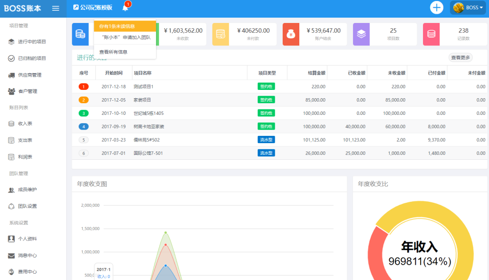
Task: Open 进行中的项目 in sidebar
Action: [x=32, y=42]
